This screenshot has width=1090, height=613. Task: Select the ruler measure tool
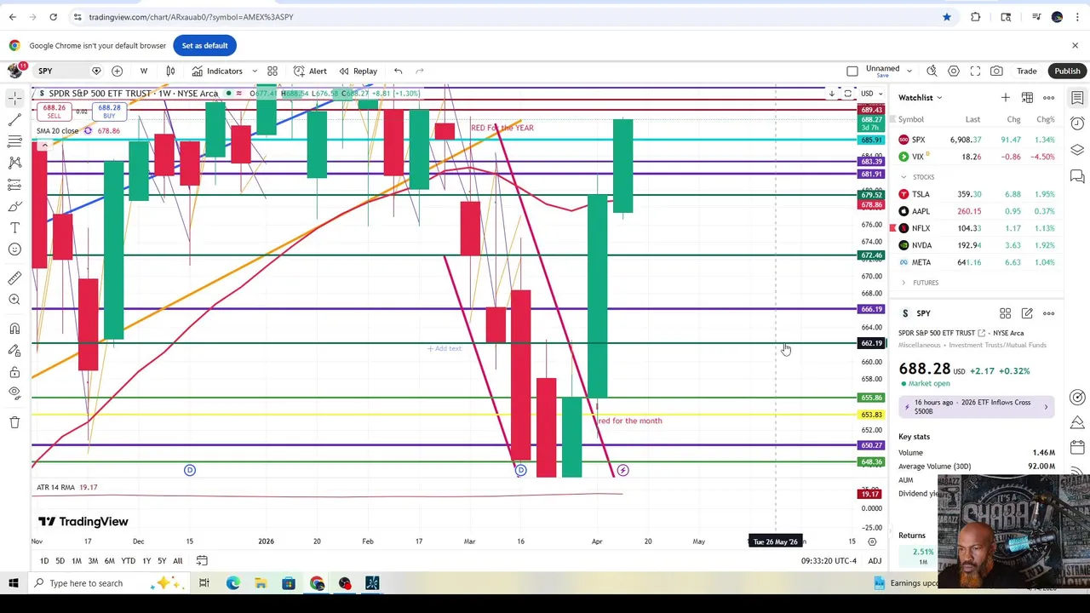(14, 278)
